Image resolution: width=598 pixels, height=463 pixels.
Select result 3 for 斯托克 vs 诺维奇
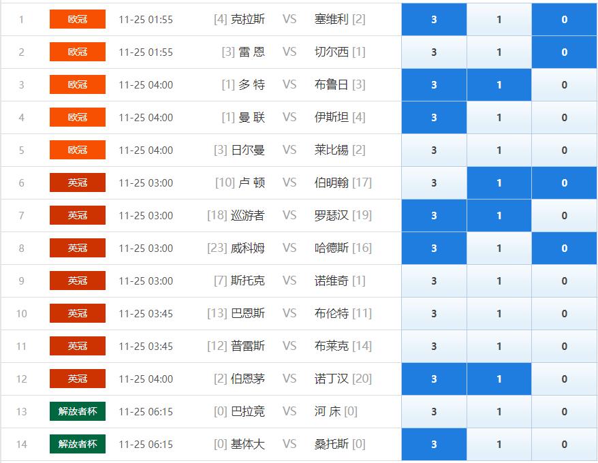(x=434, y=281)
